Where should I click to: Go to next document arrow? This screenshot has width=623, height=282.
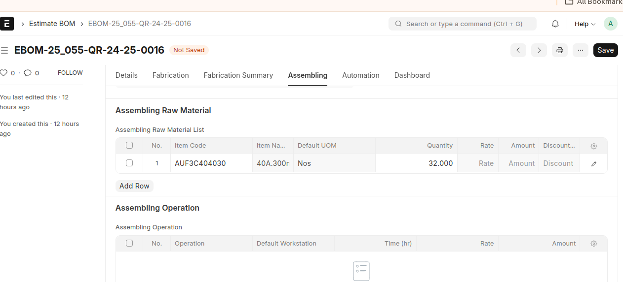(x=539, y=50)
